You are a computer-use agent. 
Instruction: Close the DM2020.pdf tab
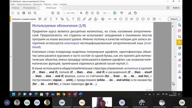tap(61, 8)
